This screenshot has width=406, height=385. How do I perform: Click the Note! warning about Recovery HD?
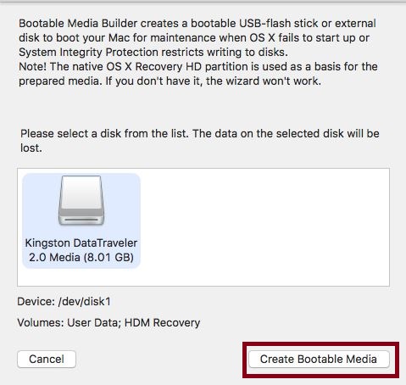tap(198, 74)
